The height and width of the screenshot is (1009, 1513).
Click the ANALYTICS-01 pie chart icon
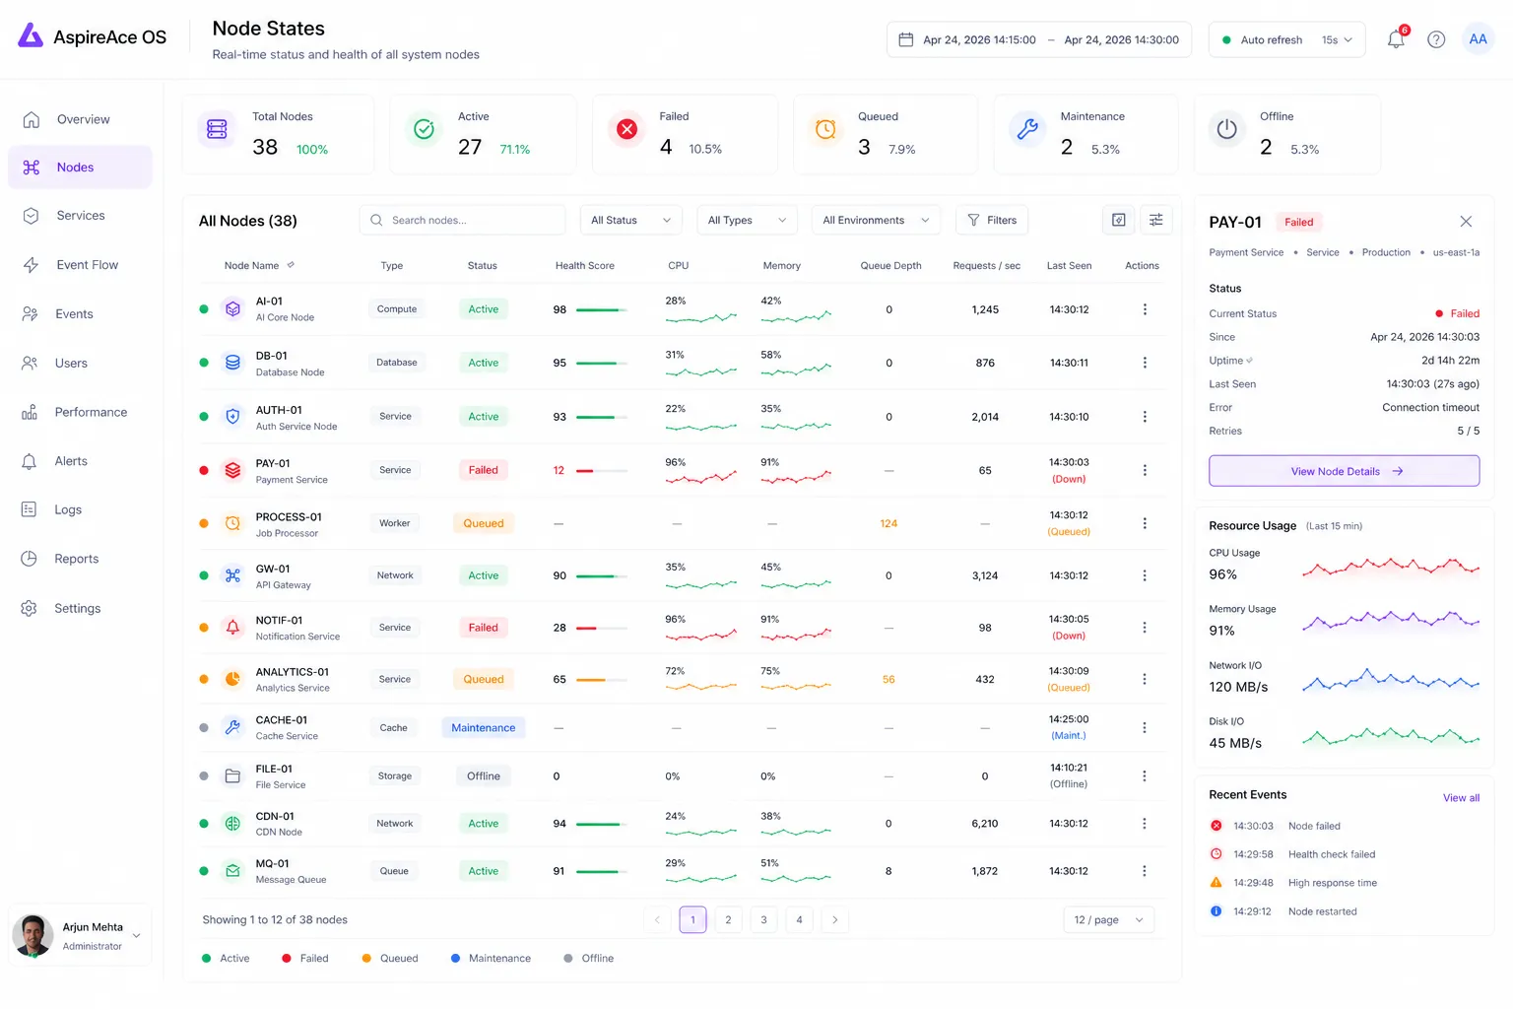(232, 679)
